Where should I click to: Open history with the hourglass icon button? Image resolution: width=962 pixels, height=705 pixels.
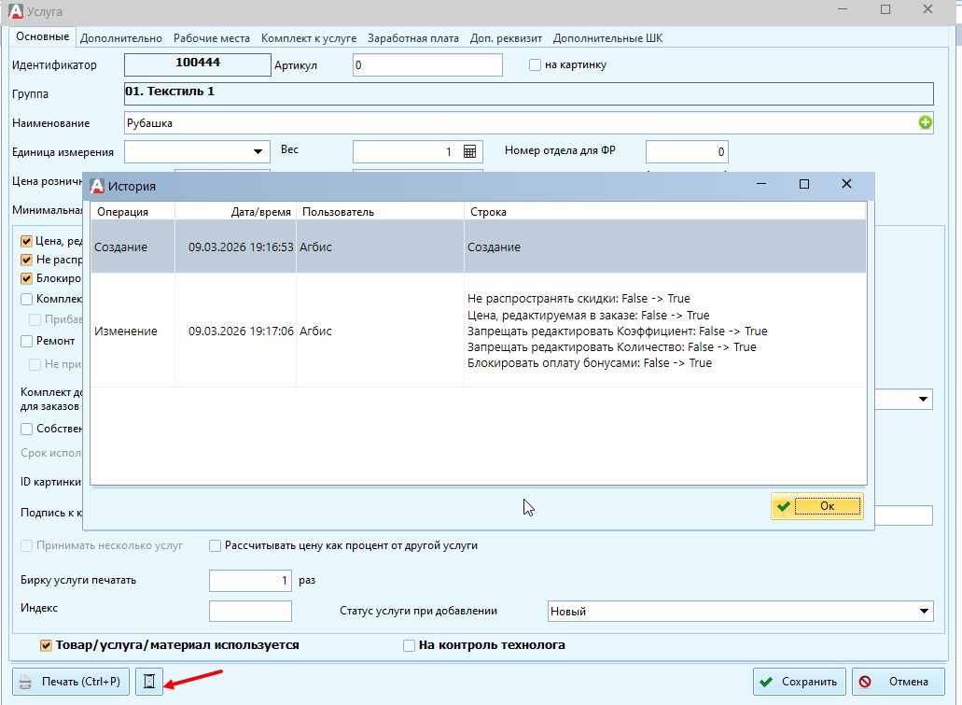coord(149,681)
